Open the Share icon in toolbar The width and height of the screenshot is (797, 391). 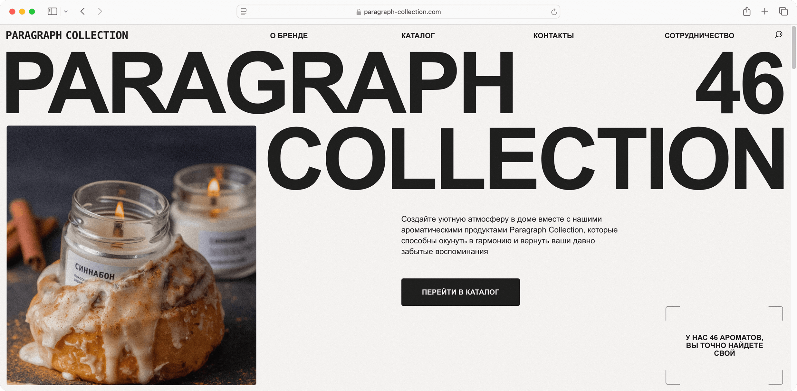coord(747,12)
